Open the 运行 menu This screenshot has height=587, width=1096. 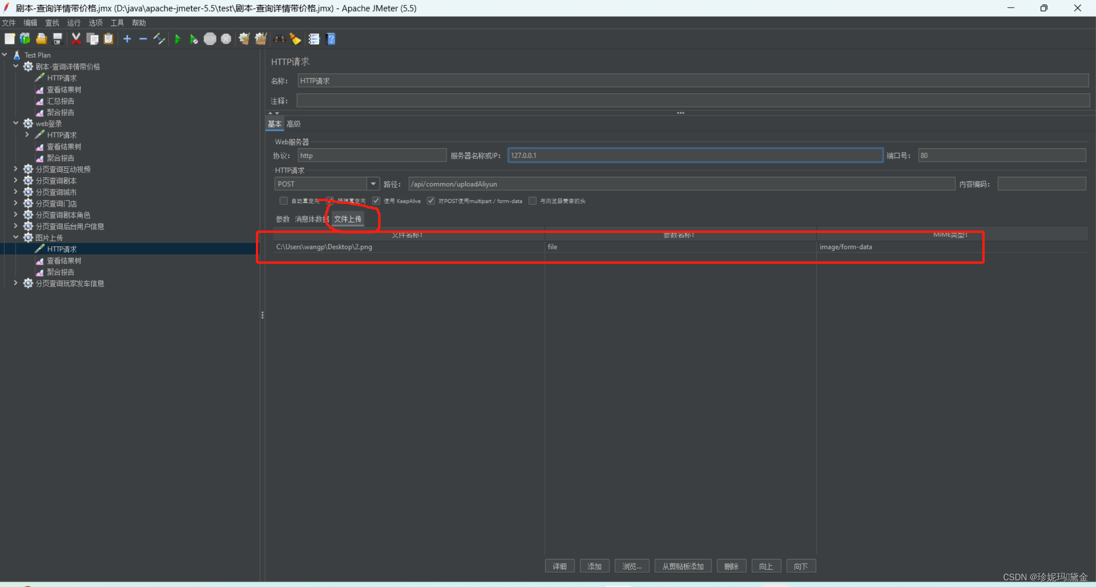(x=74, y=23)
